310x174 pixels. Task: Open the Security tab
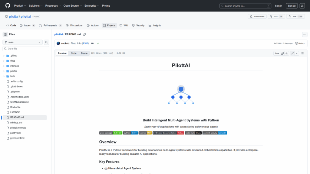point(138,25)
